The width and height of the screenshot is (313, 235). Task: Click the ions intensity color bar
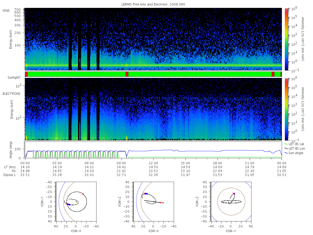[x=286, y=39]
